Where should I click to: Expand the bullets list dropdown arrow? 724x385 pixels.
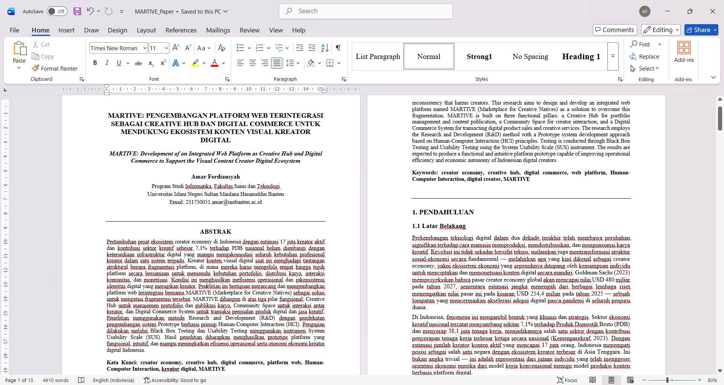tap(249, 48)
